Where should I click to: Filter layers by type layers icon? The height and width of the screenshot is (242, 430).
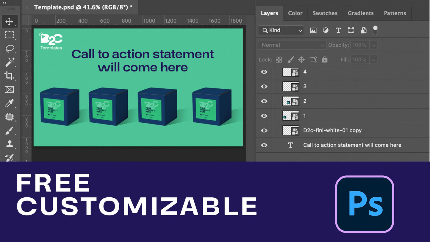coord(338,30)
